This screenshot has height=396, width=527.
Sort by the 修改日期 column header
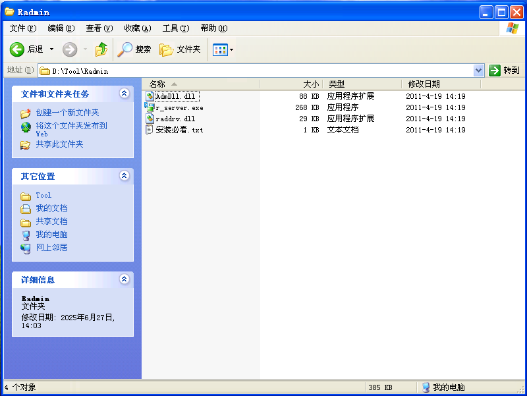pos(441,84)
